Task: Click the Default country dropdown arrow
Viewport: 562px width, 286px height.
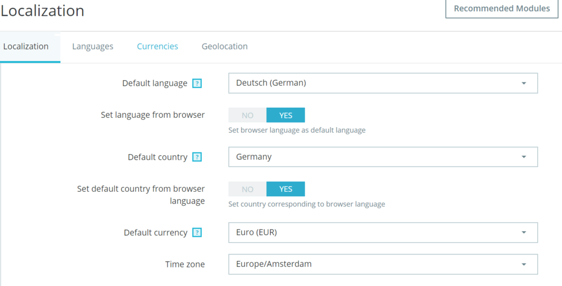Action: [x=524, y=157]
